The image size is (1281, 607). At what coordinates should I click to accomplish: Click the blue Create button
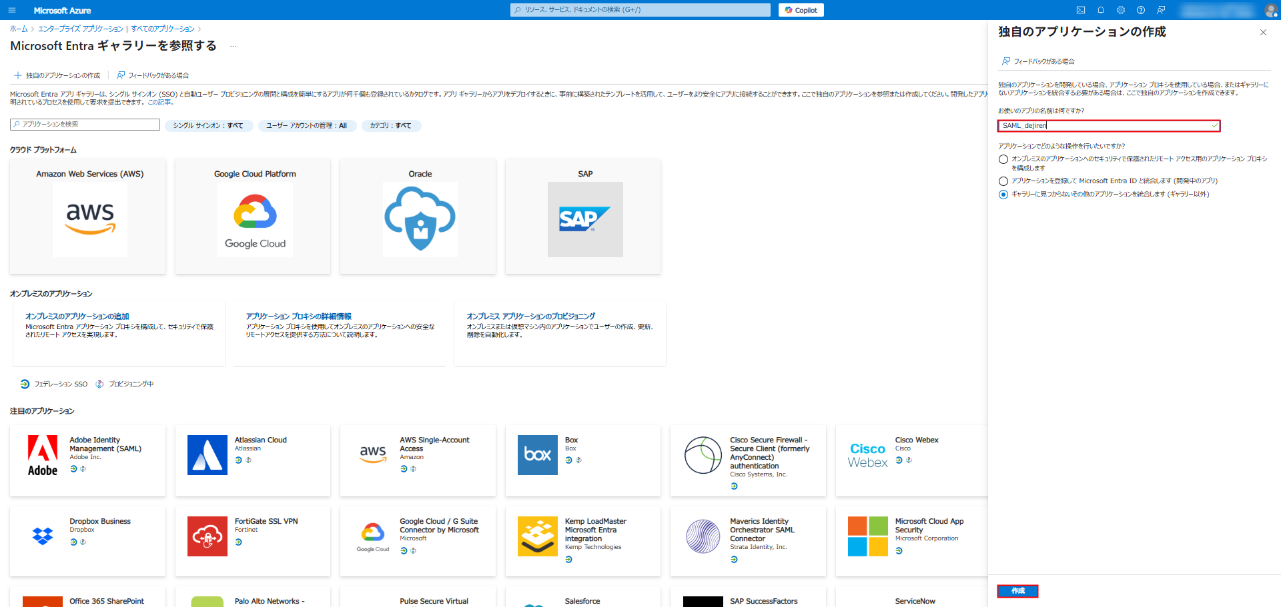(x=1017, y=591)
